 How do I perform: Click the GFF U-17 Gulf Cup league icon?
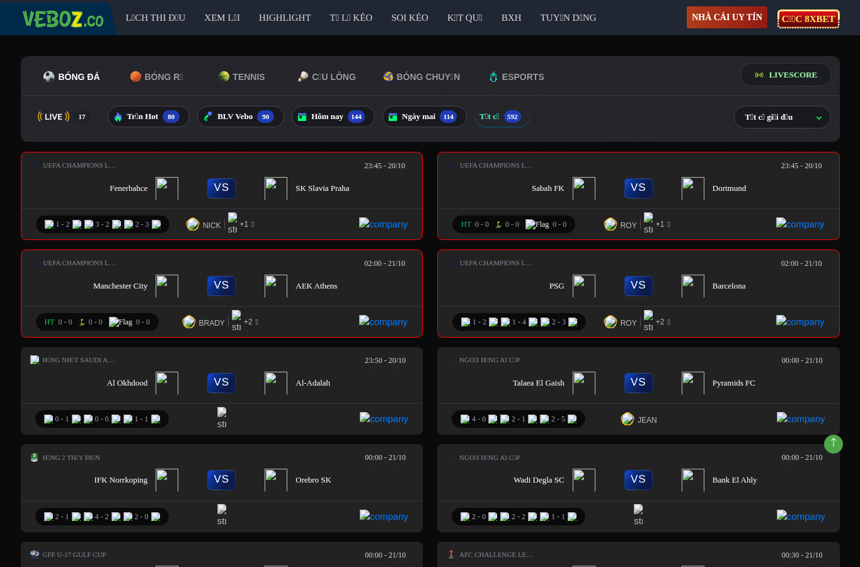(35, 554)
